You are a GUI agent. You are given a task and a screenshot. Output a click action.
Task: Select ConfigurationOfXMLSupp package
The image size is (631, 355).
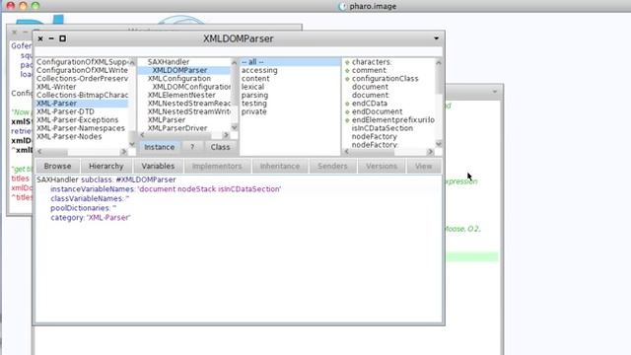point(82,62)
